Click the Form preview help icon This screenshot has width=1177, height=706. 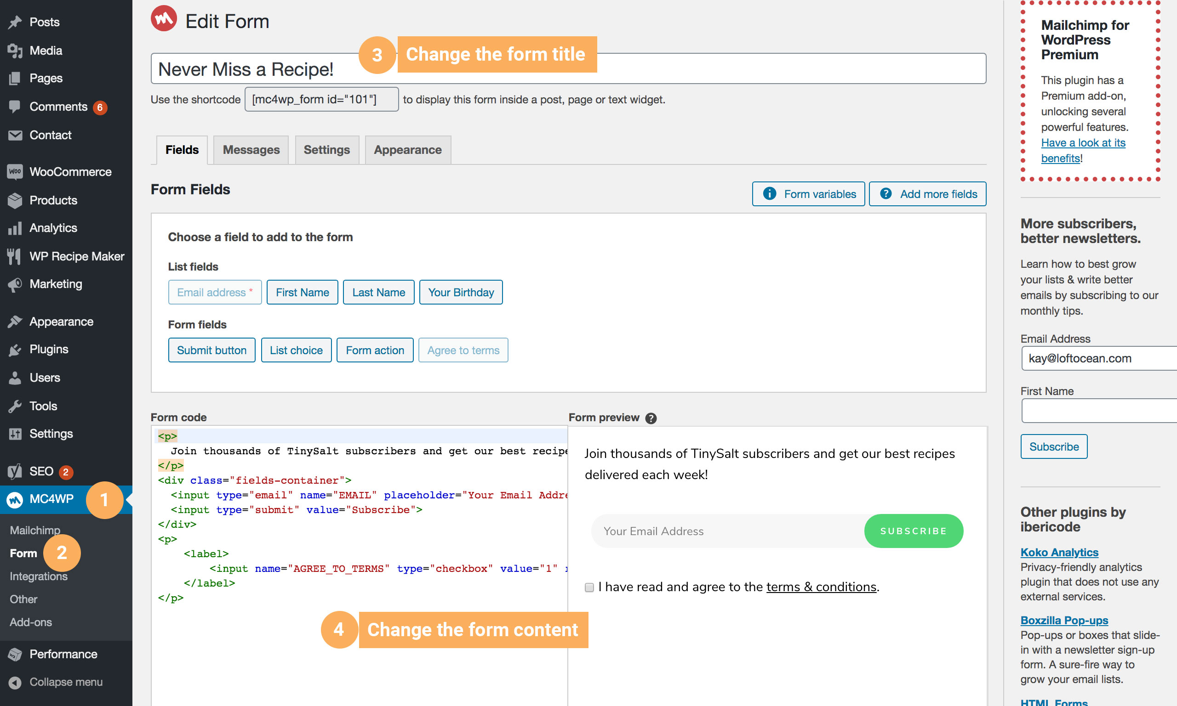coord(651,418)
